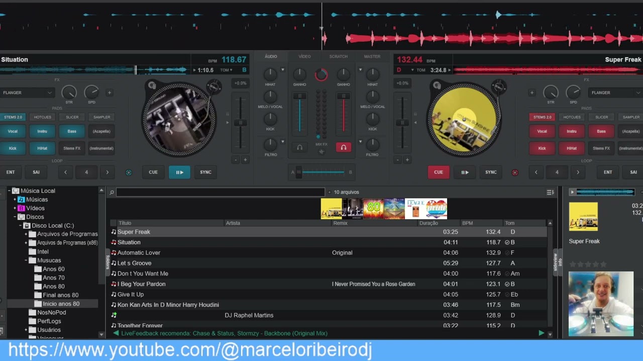Open right deck FLANGER effect dropdown

click(x=615, y=92)
